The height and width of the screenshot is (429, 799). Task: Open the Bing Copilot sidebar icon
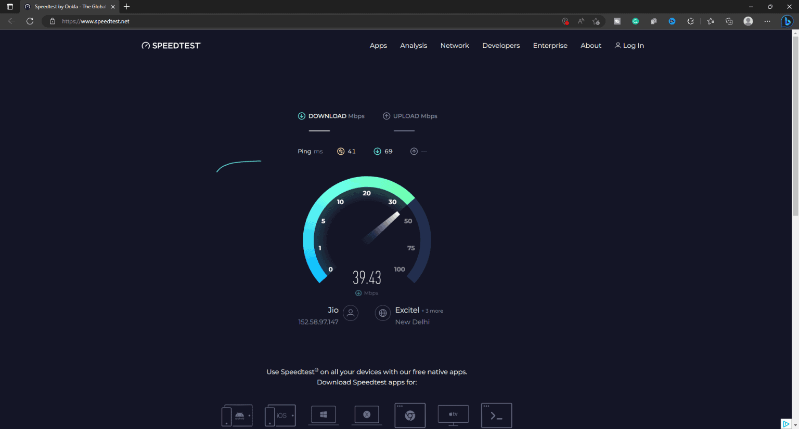787,21
